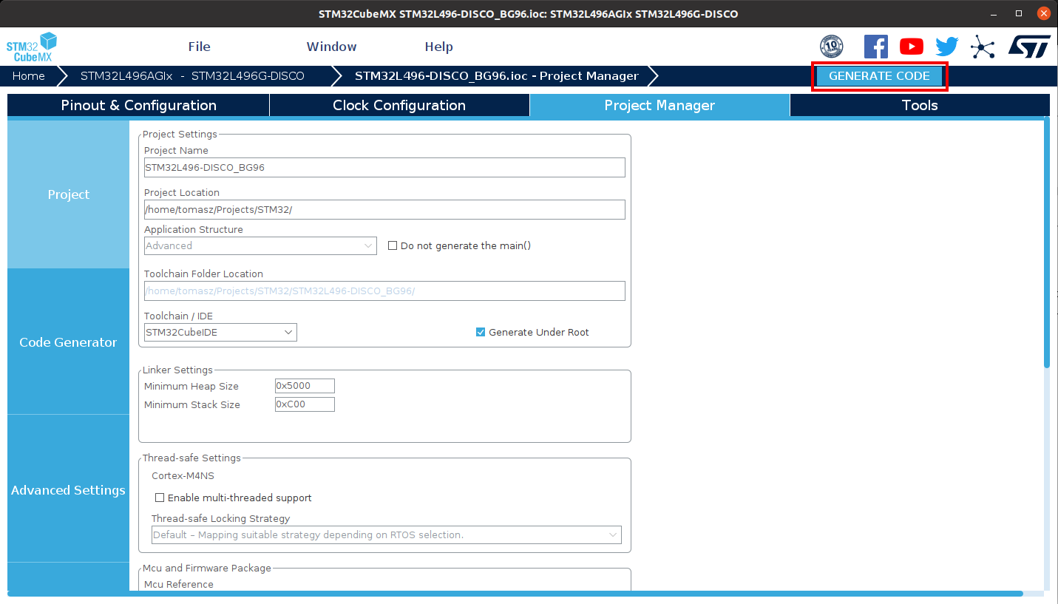Enable multi-threaded support checkbox
This screenshot has height=604, width=1058.
tap(160, 498)
